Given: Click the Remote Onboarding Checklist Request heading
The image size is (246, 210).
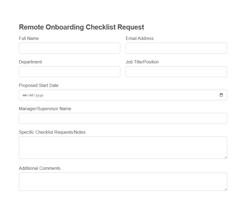Looking at the screenshot, I should (81, 27).
